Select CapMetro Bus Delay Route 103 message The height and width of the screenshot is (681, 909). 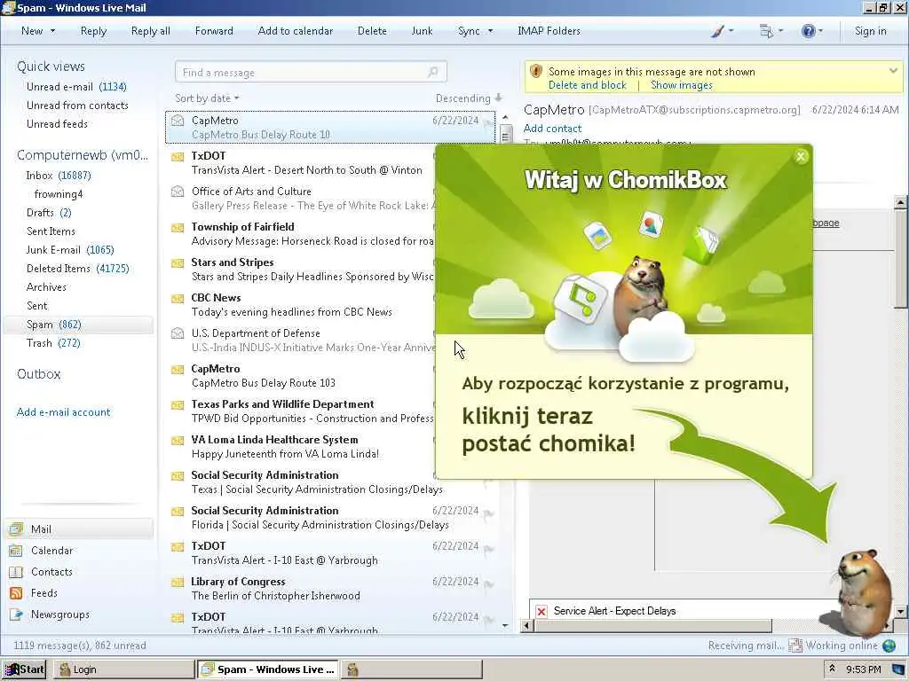pos(302,376)
